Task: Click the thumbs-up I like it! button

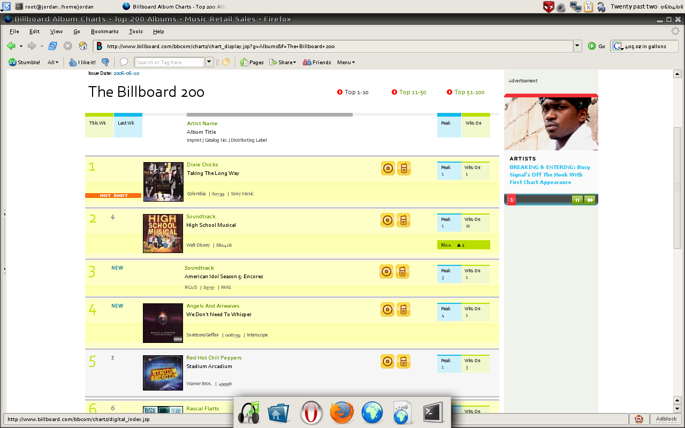Action: pos(82,62)
